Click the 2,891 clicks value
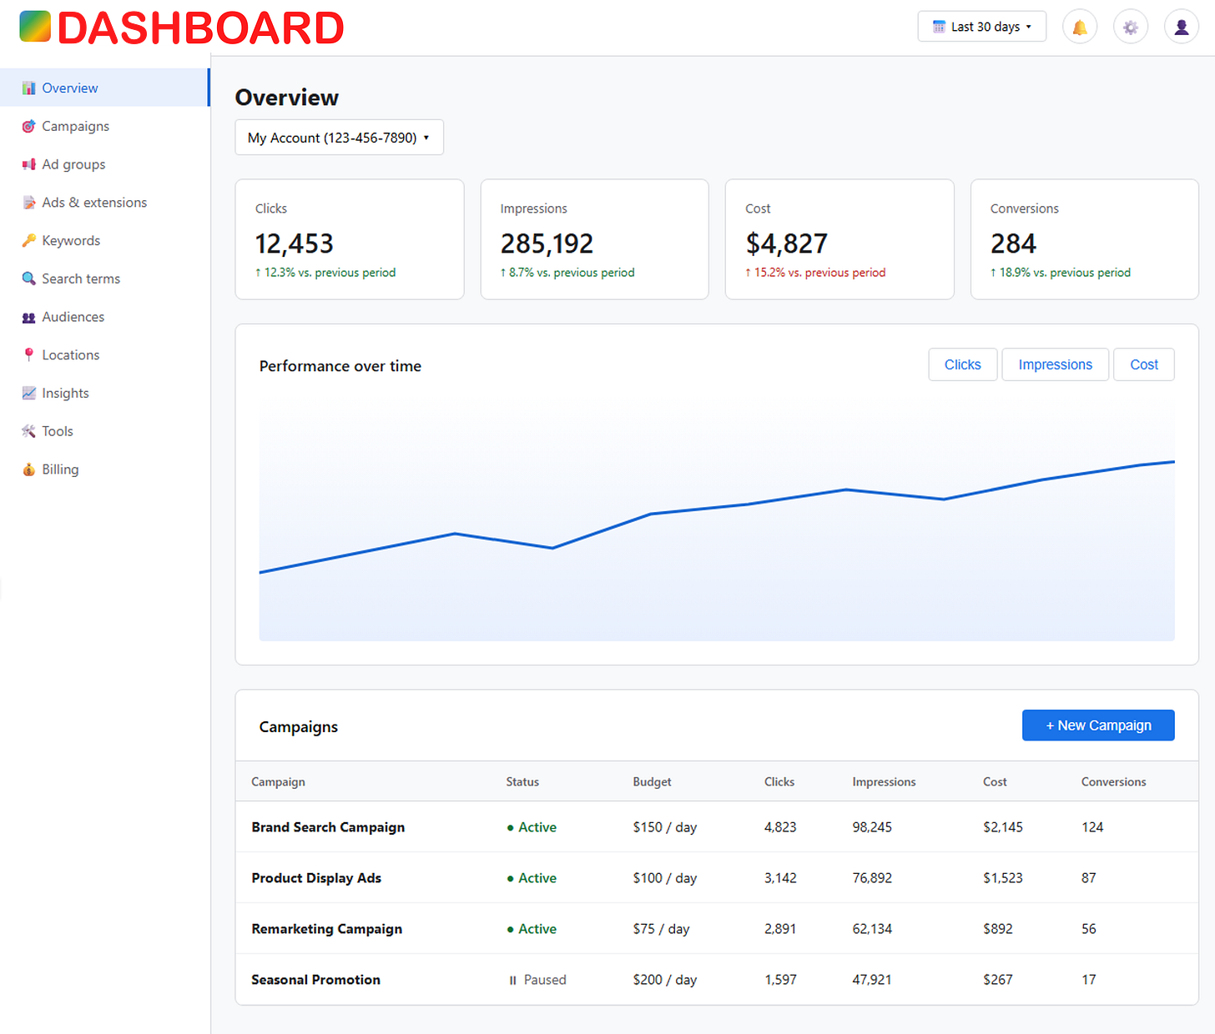1215x1034 pixels. click(780, 929)
